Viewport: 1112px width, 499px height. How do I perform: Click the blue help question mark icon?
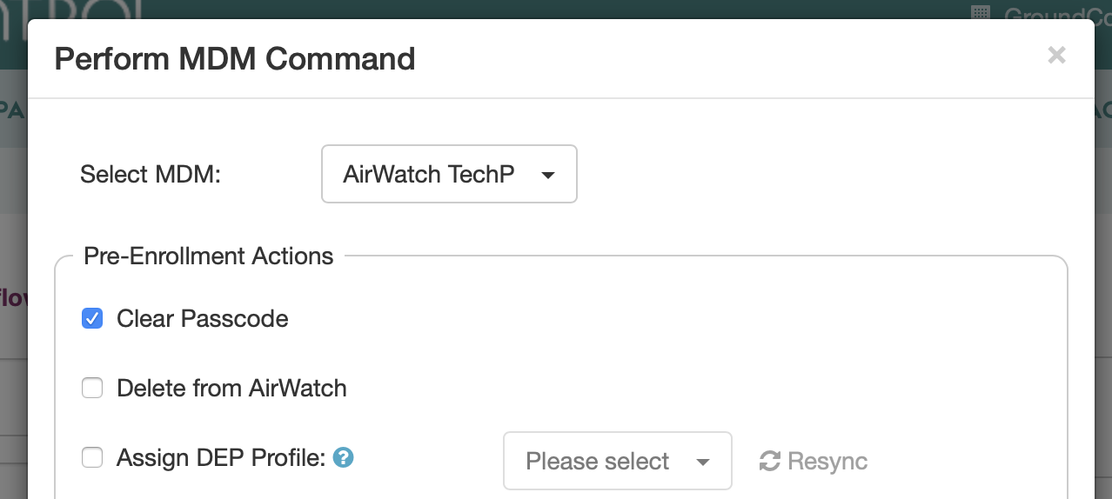point(344,457)
